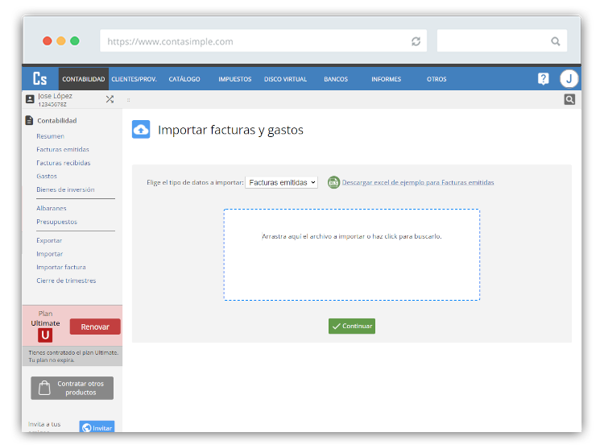This screenshot has height=445, width=604.
Task: Open the help question mark icon
Action: click(x=544, y=79)
